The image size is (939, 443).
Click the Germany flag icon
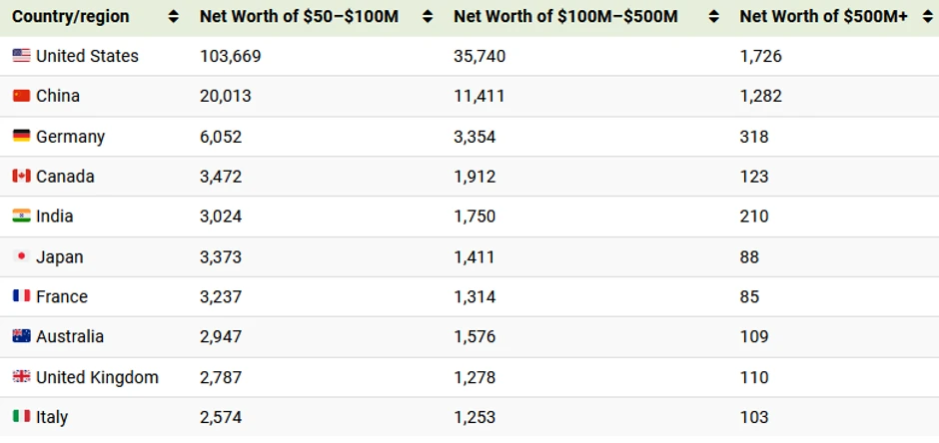click(21, 136)
